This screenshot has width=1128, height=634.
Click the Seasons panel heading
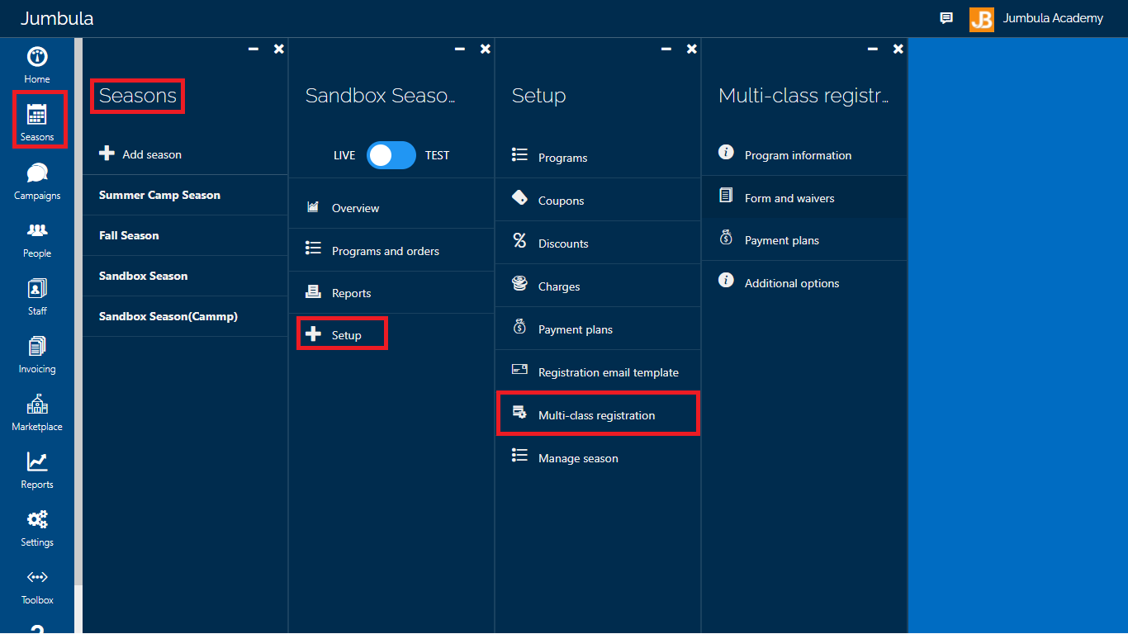138,96
